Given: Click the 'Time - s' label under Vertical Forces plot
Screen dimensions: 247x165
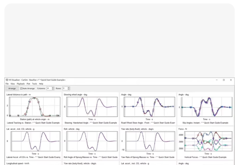Looking at the screenshot, I should coord(208,154).
